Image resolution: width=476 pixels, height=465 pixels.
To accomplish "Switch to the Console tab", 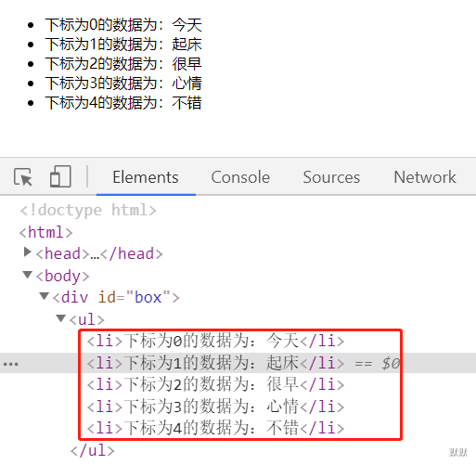I will click(x=240, y=177).
